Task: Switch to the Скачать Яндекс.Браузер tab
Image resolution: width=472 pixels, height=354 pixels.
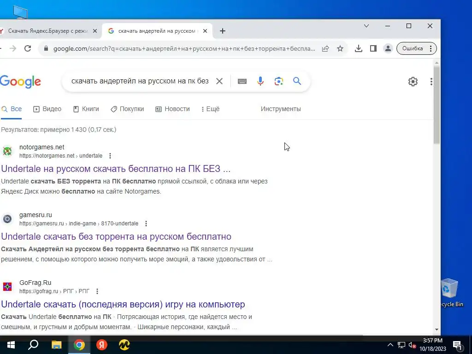Action: tap(47, 31)
